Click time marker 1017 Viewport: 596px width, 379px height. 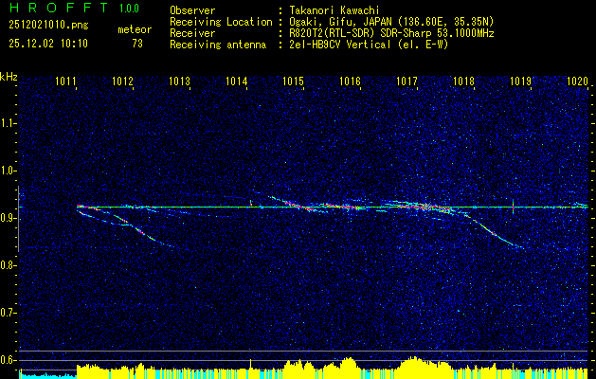[406, 81]
